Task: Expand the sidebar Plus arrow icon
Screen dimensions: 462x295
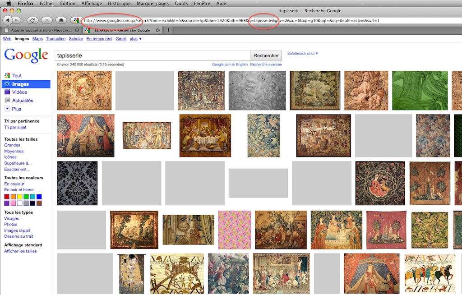Action: coord(7,109)
